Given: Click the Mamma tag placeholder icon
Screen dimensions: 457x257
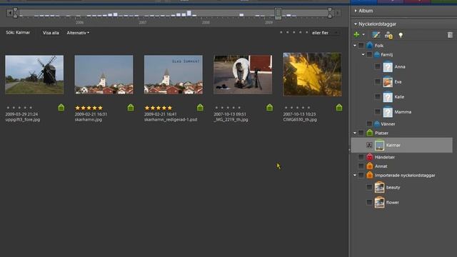Looking at the screenshot, I should click(x=388, y=112).
